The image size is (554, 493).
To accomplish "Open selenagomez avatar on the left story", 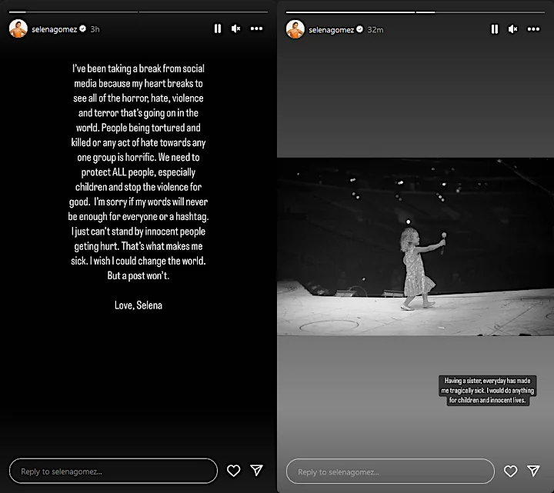I will [18, 28].
